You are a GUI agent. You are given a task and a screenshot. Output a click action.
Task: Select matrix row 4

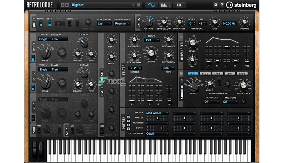[x=128, y=129]
